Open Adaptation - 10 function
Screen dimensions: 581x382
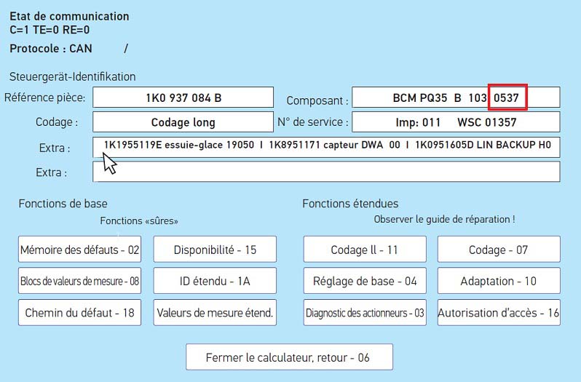click(x=499, y=281)
